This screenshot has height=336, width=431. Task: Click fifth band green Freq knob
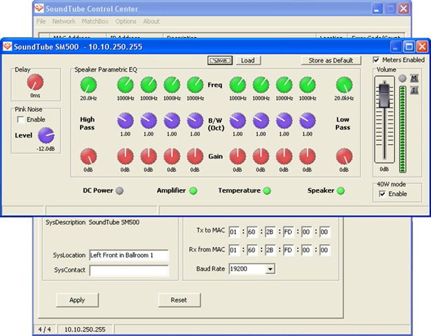coord(238,85)
